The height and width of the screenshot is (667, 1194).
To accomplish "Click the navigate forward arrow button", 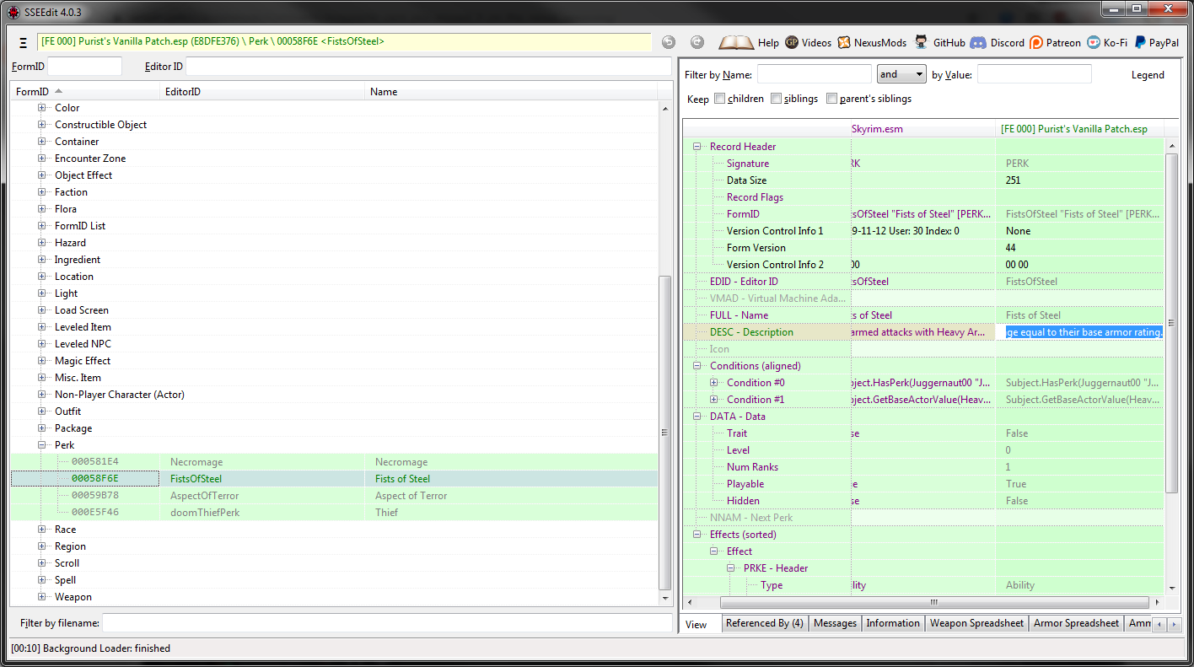I will [696, 42].
